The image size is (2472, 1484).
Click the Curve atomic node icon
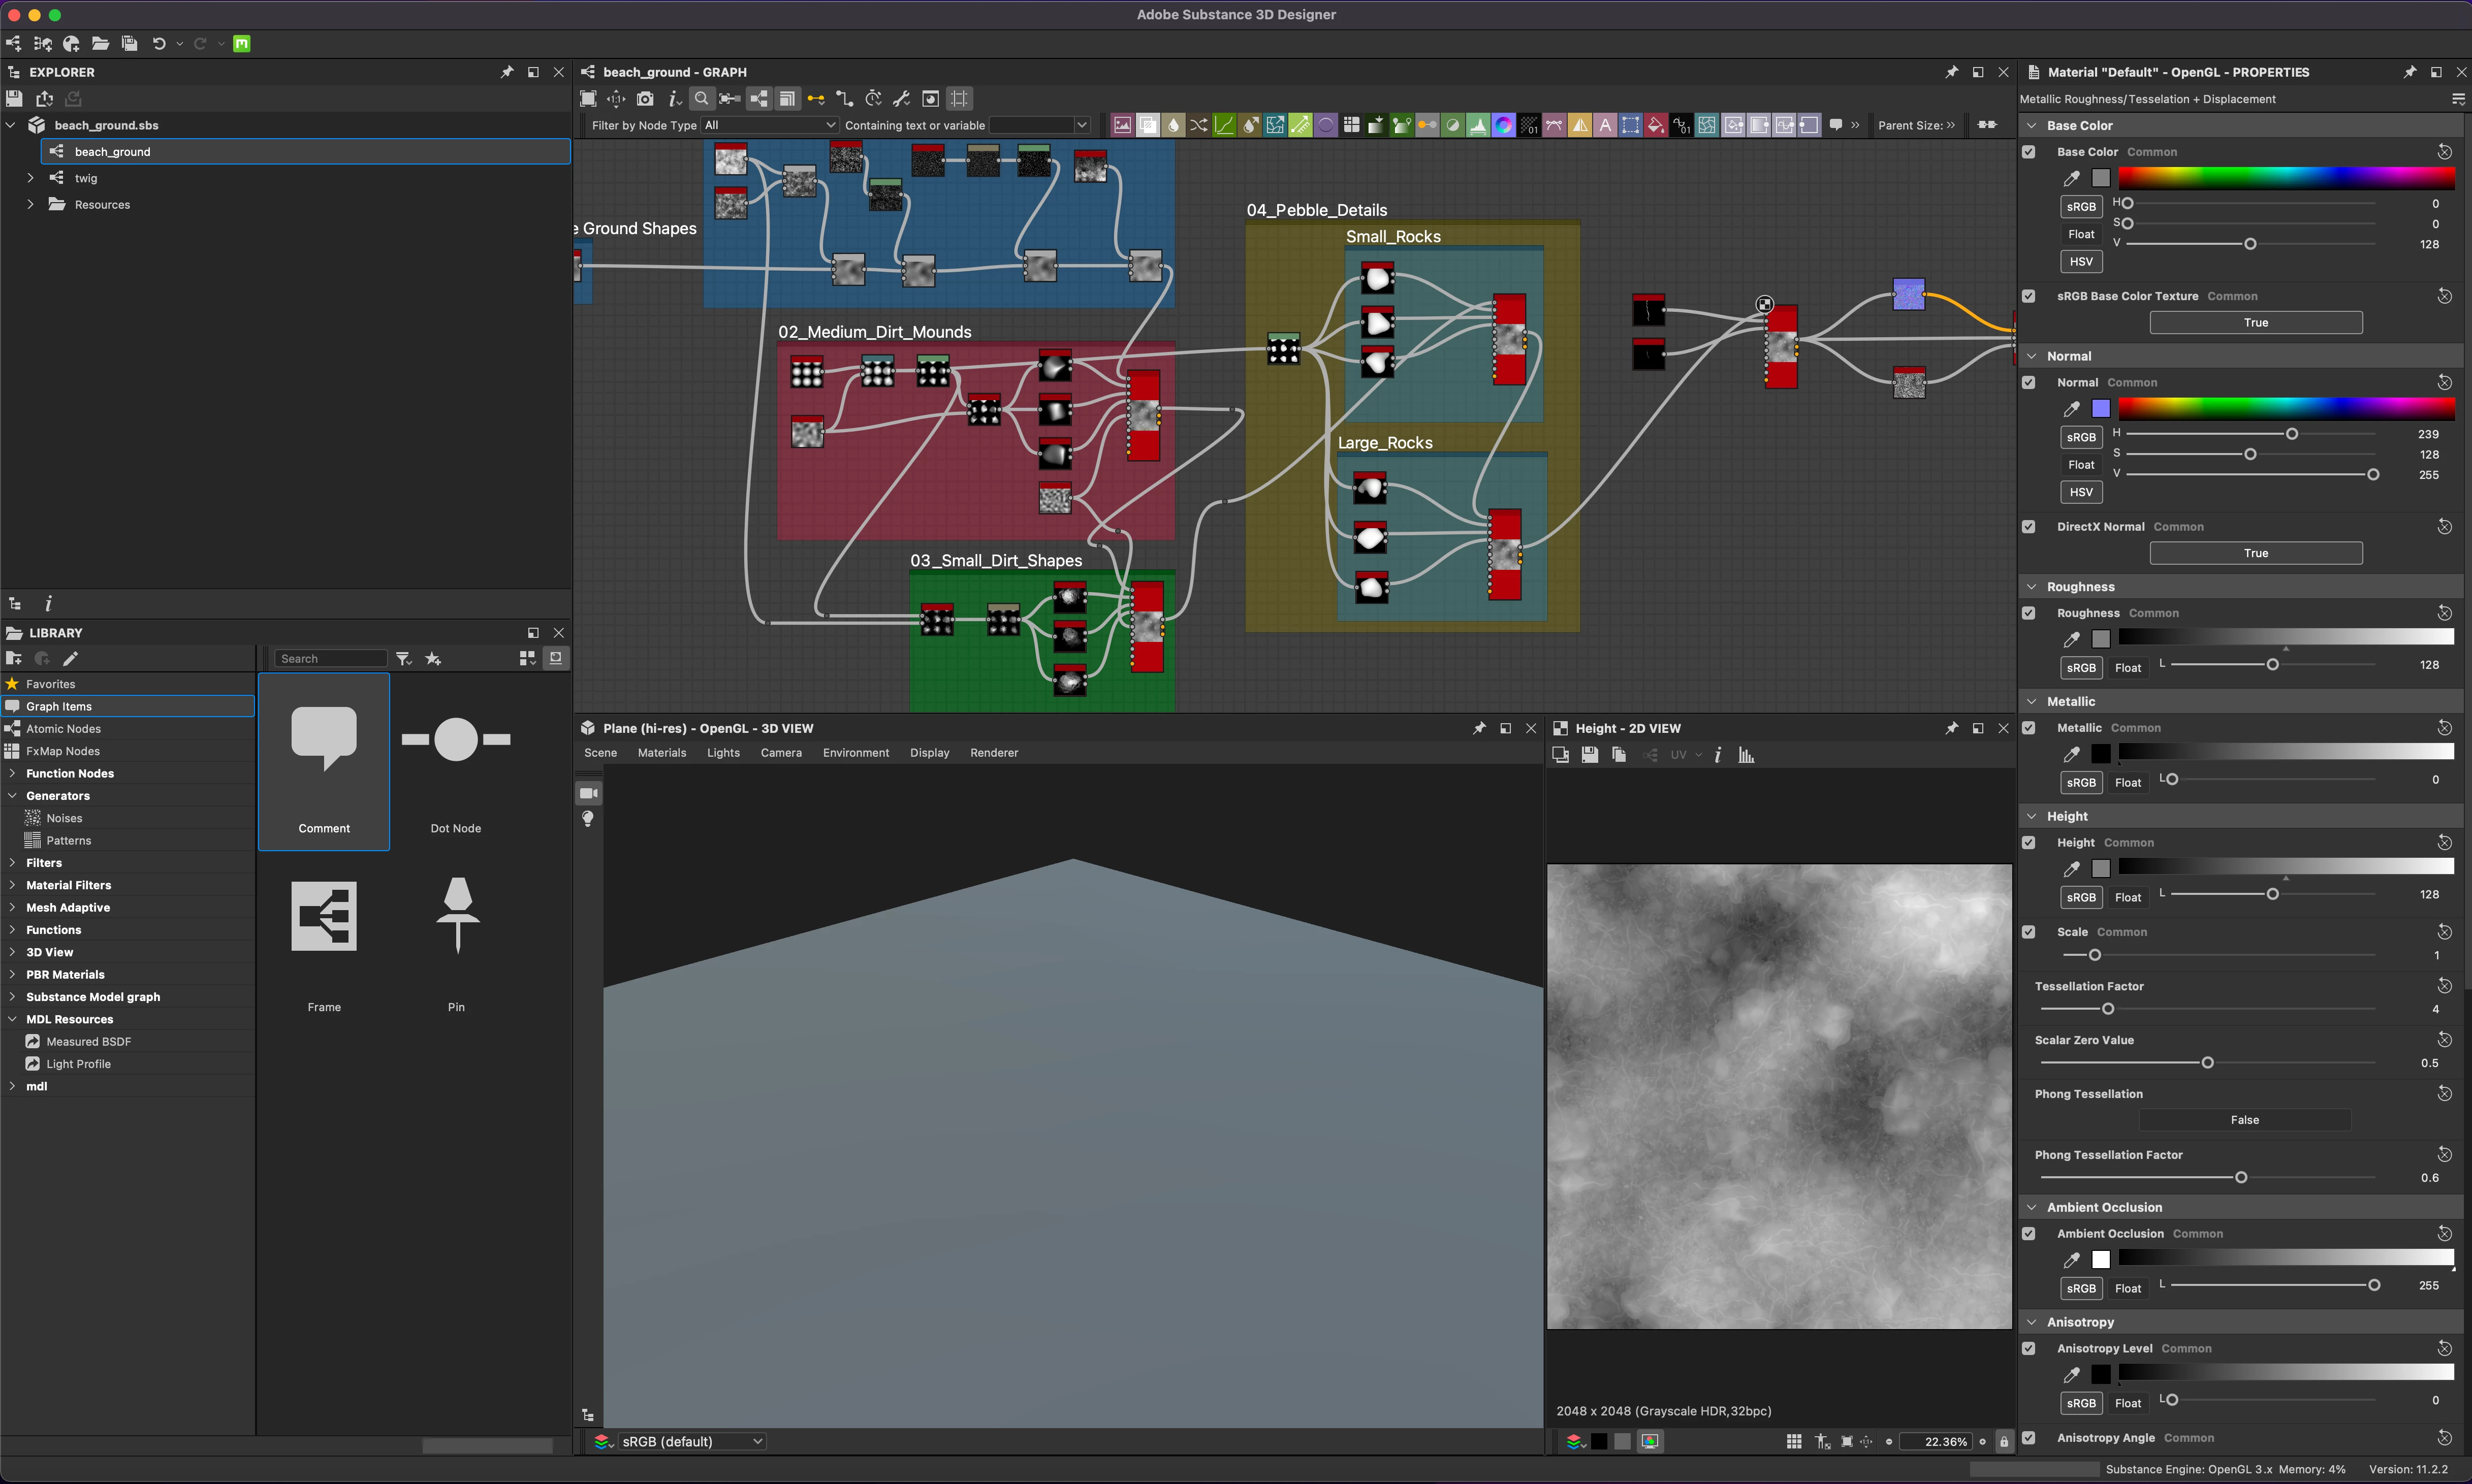(1224, 125)
